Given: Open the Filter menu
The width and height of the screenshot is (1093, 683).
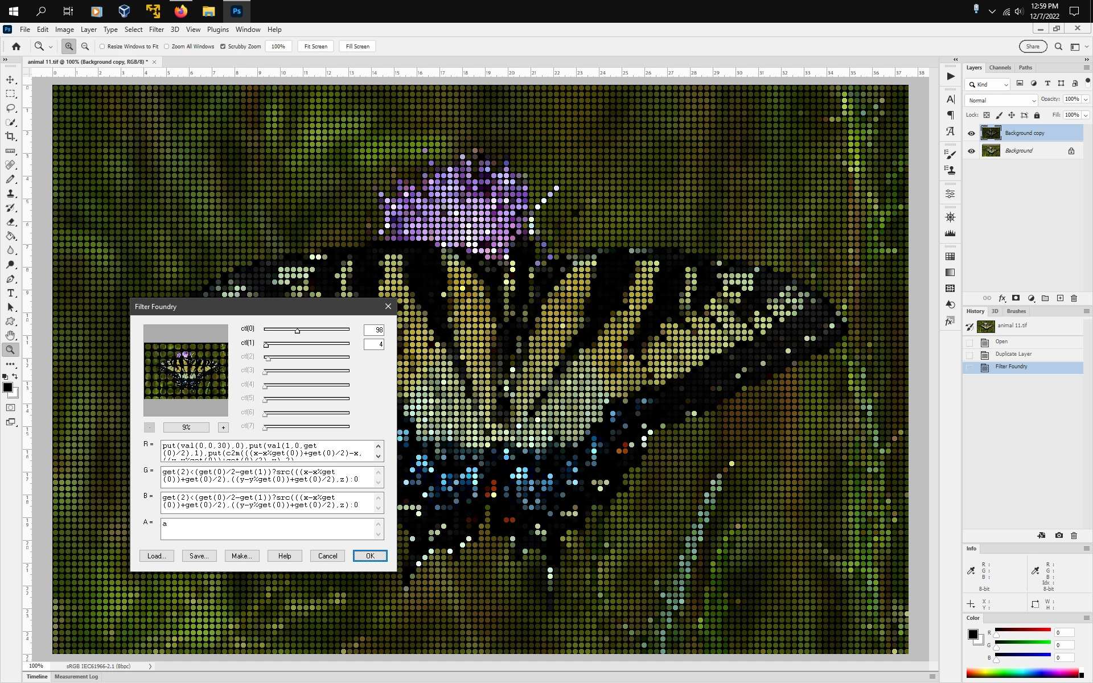Looking at the screenshot, I should point(156,30).
